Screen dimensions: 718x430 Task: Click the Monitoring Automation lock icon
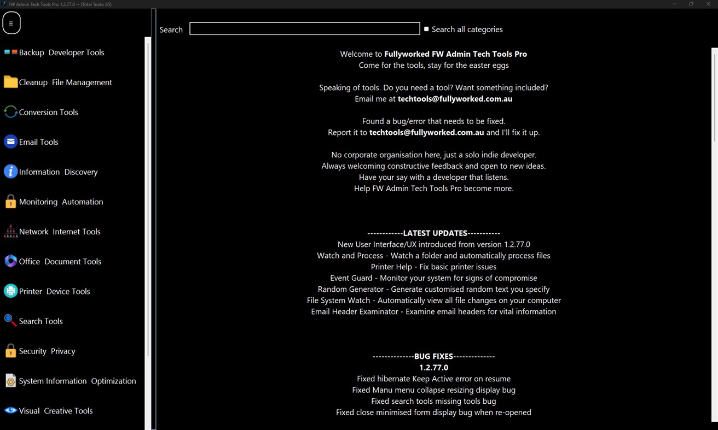[10, 202]
